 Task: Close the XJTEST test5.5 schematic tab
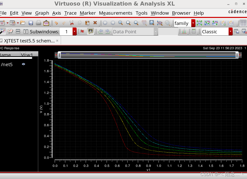pyautogui.click(x=57, y=41)
